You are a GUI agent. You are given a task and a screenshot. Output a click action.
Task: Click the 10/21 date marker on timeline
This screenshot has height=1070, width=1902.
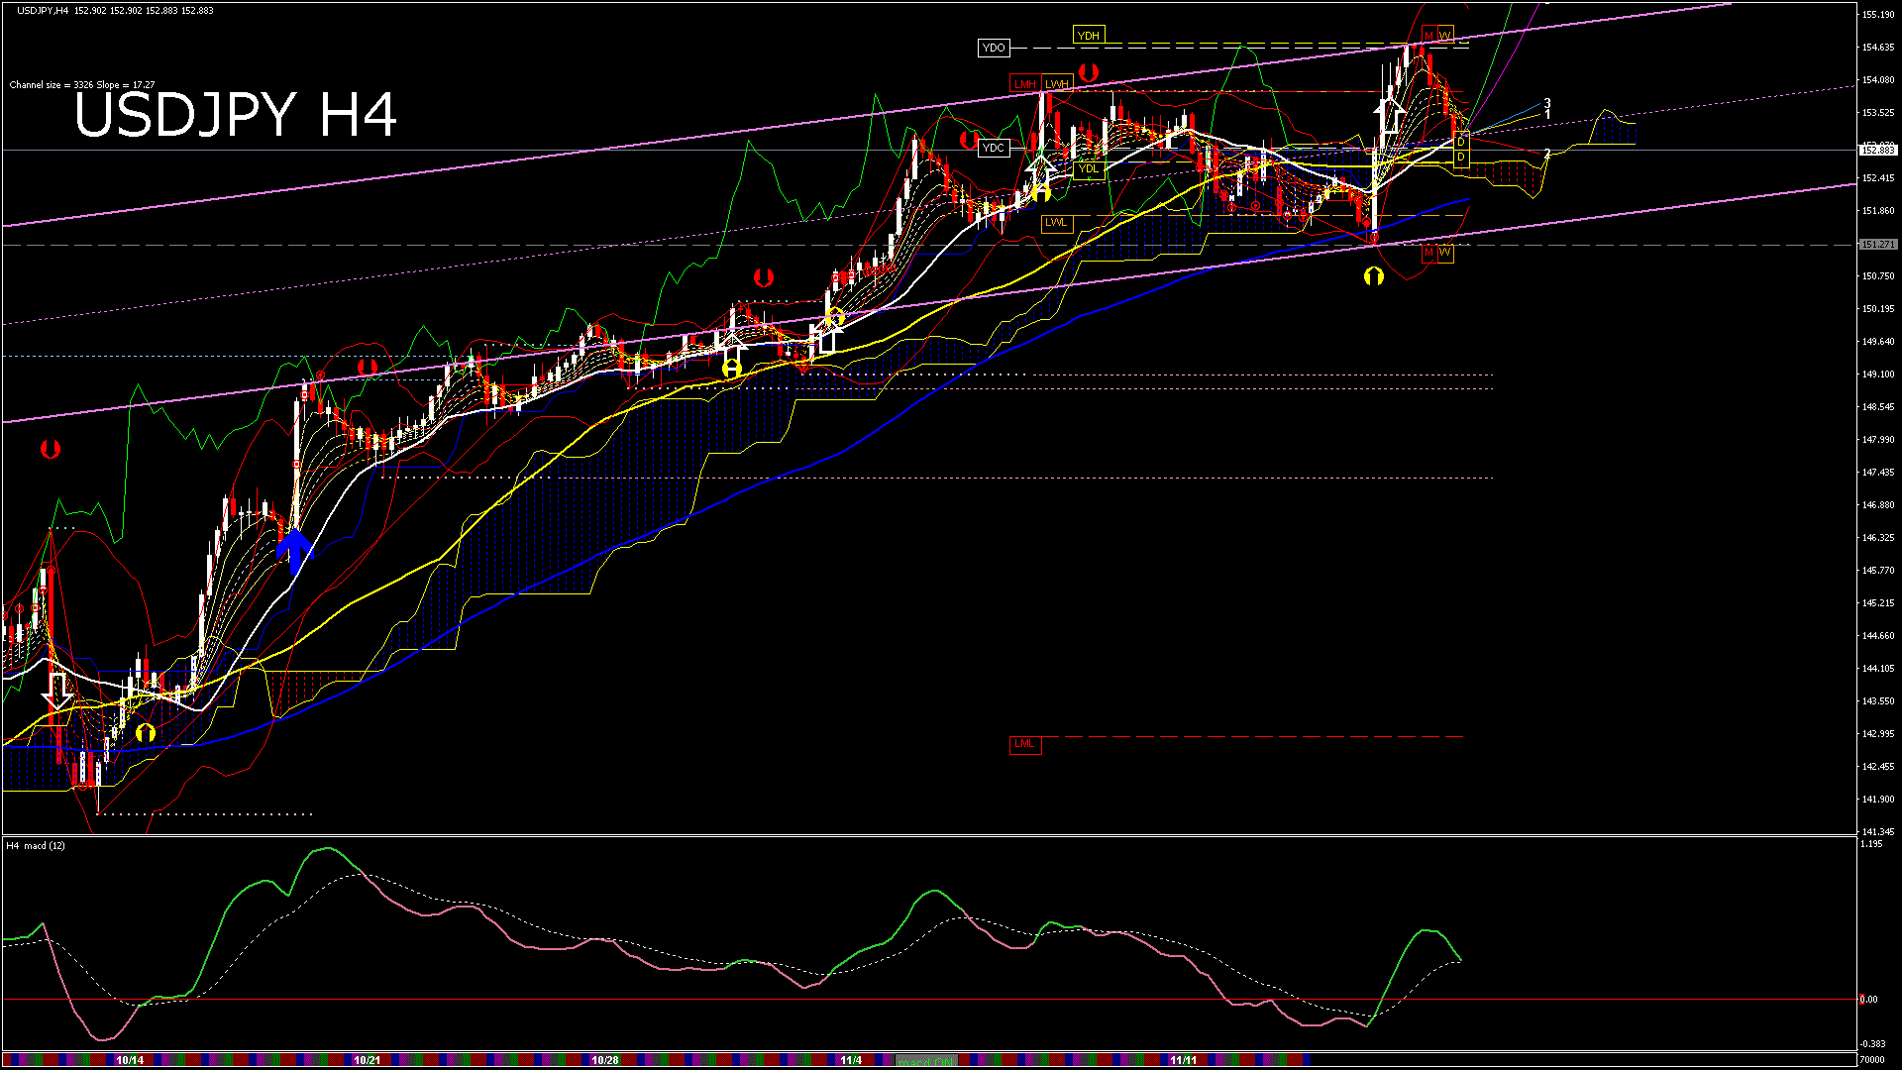[367, 1060]
